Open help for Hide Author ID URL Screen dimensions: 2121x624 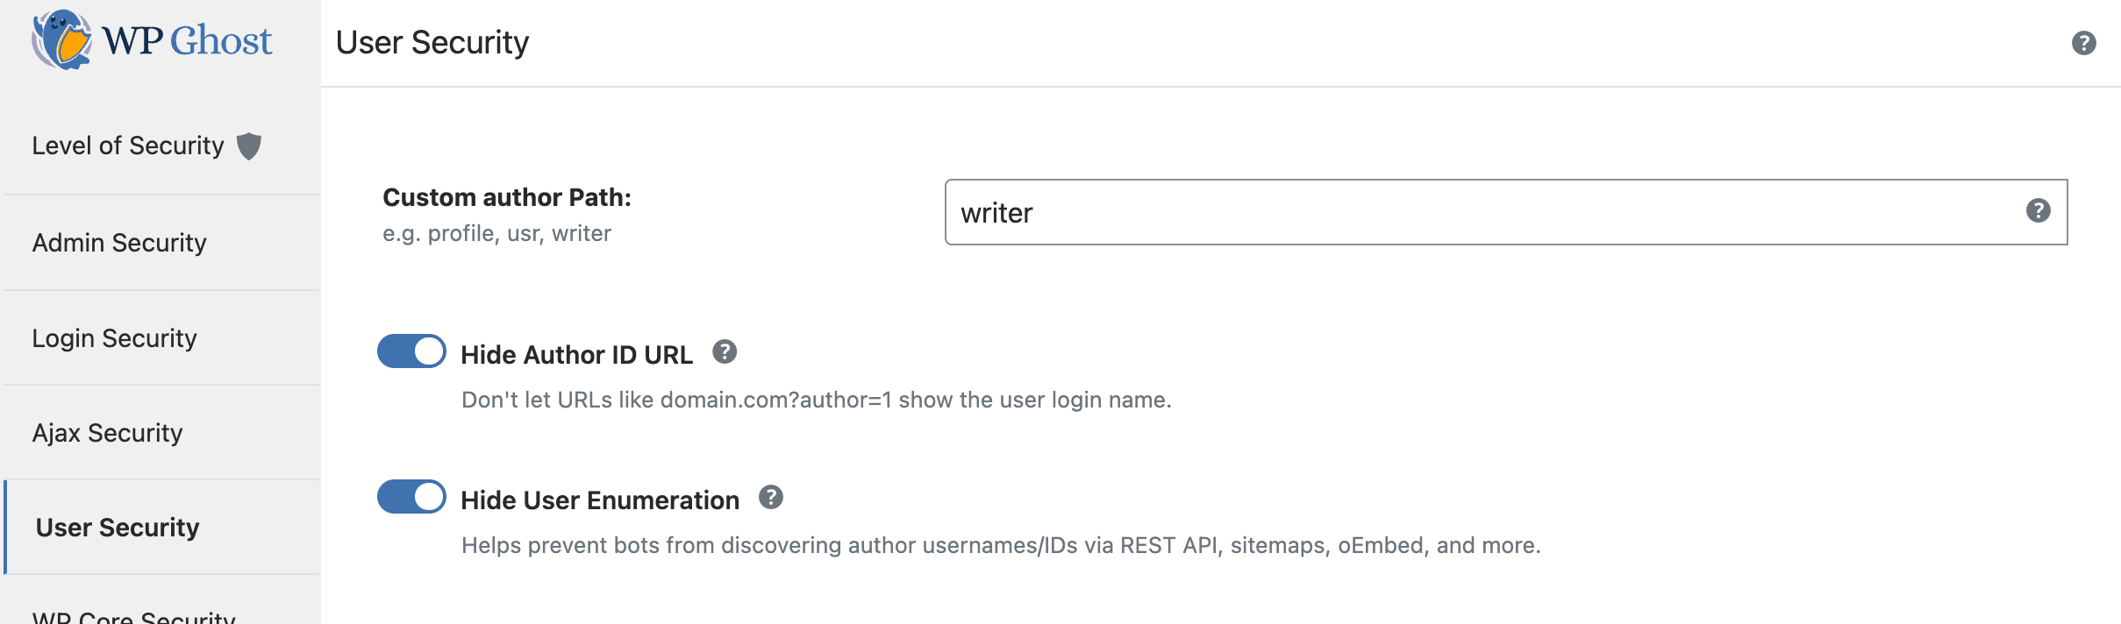coord(725,352)
